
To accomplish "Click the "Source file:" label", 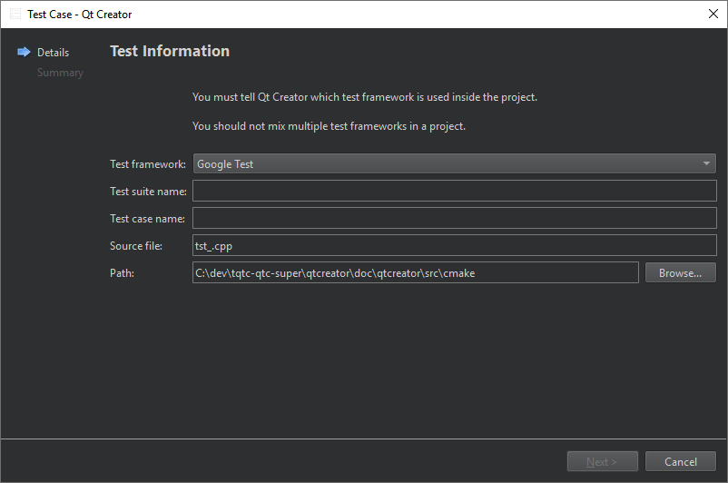I will 136,246.
